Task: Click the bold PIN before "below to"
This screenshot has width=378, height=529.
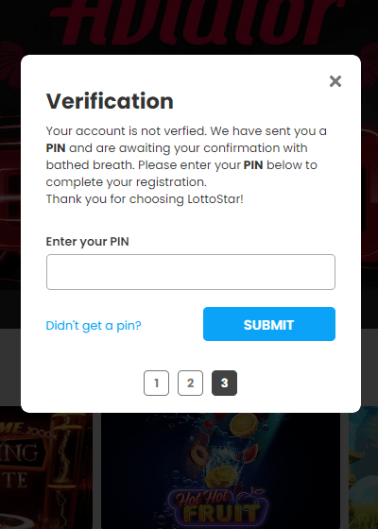Action: tap(253, 165)
